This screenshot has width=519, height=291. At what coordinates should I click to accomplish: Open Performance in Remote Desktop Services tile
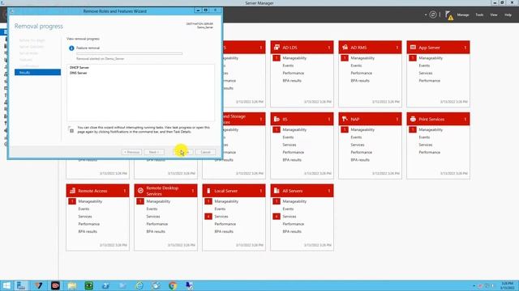tap(157, 224)
